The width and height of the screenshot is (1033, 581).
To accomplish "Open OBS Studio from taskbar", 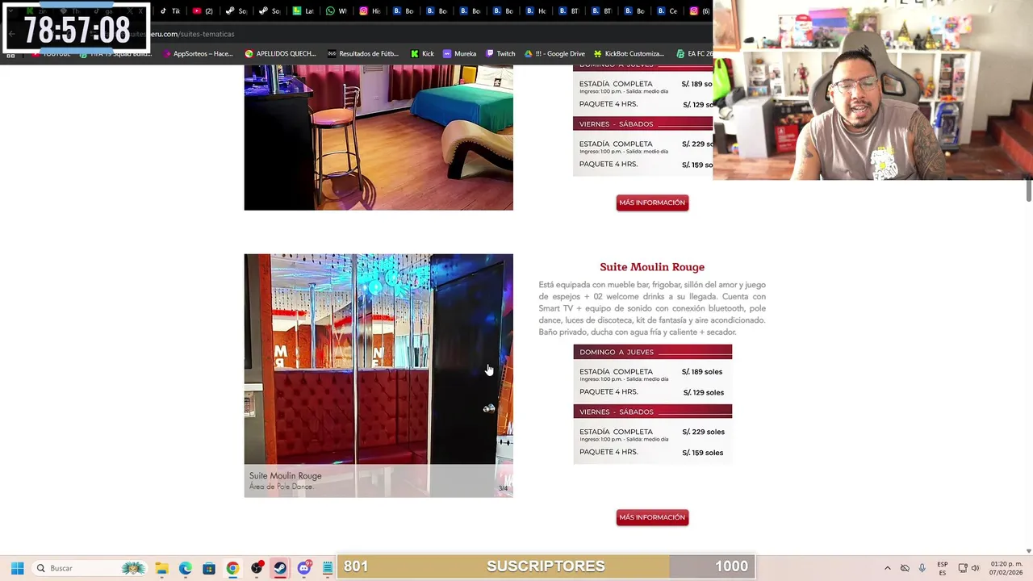I will 257,568.
